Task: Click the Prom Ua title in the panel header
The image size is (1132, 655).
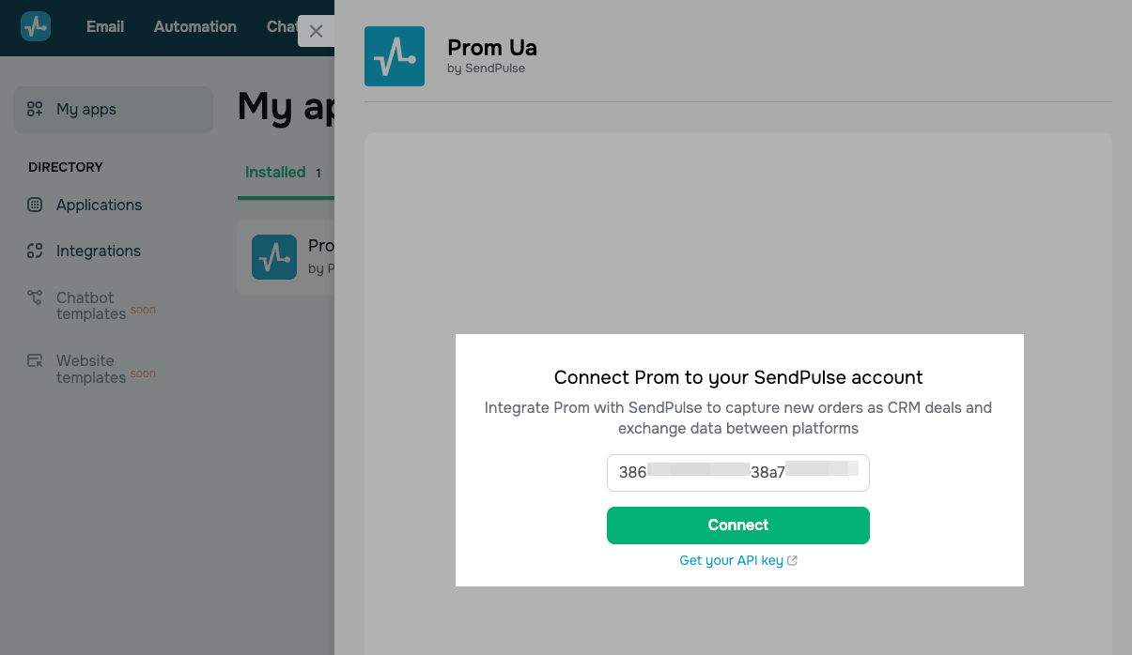Action: (492, 47)
